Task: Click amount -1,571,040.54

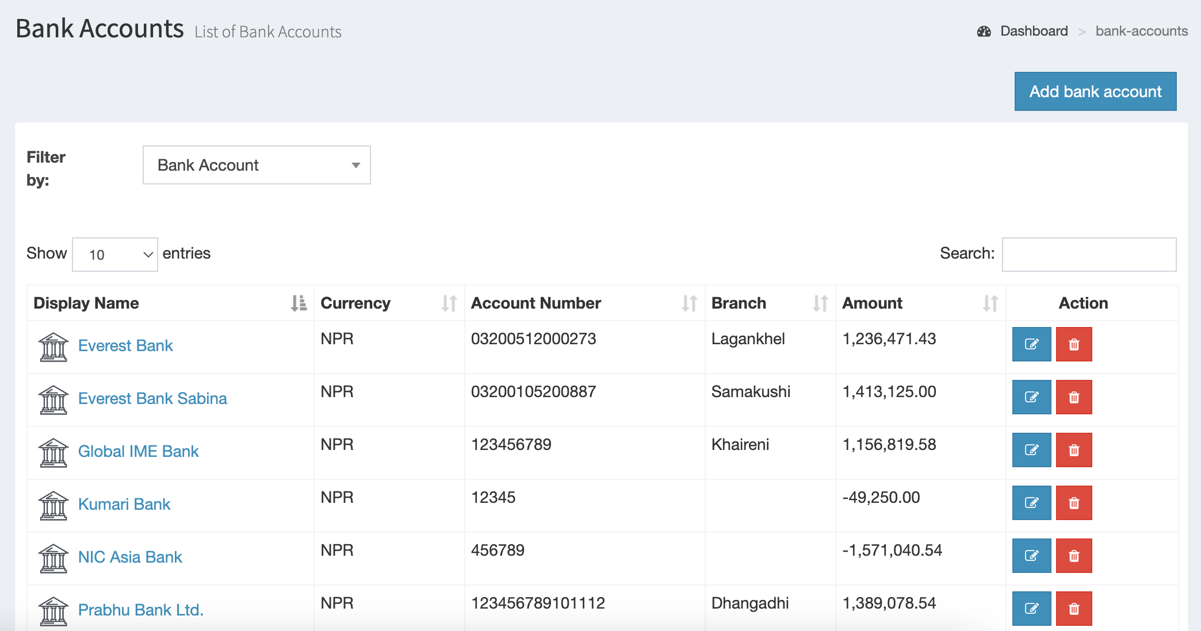Action: pos(892,550)
